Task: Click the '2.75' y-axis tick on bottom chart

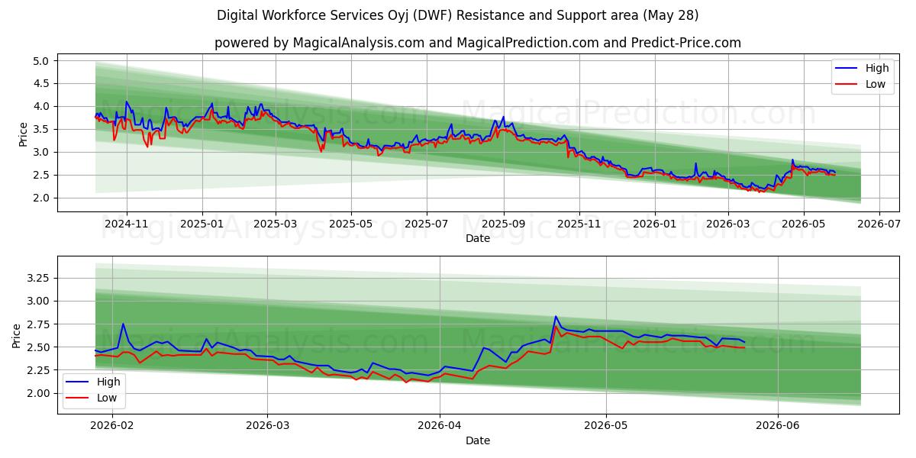Action: (x=38, y=324)
